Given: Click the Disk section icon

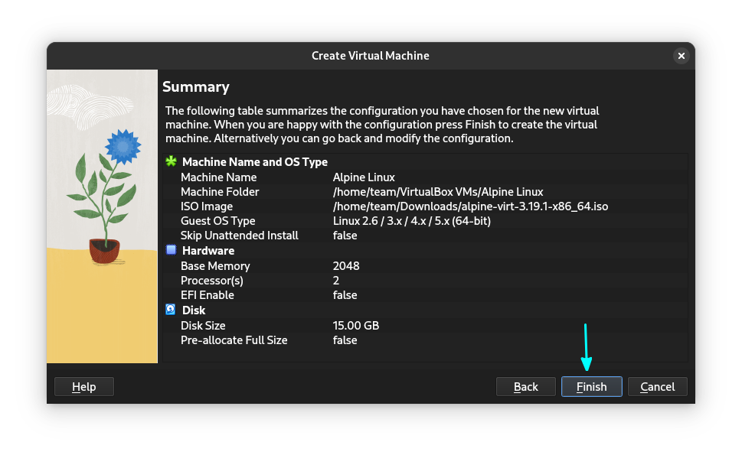Looking at the screenshot, I should click(x=171, y=310).
